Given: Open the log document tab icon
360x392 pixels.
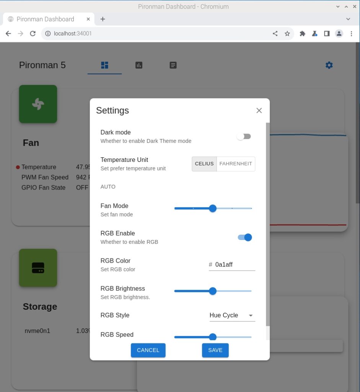Looking at the screenshot, I should coord(173,65).
